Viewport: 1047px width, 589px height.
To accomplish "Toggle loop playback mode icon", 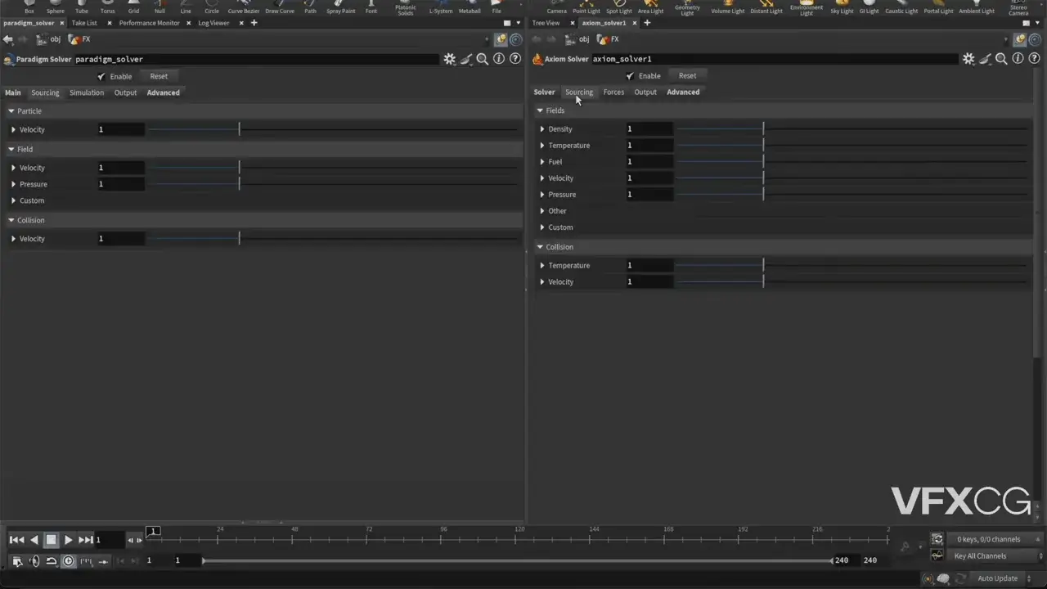I will click(x=51, y=561).
